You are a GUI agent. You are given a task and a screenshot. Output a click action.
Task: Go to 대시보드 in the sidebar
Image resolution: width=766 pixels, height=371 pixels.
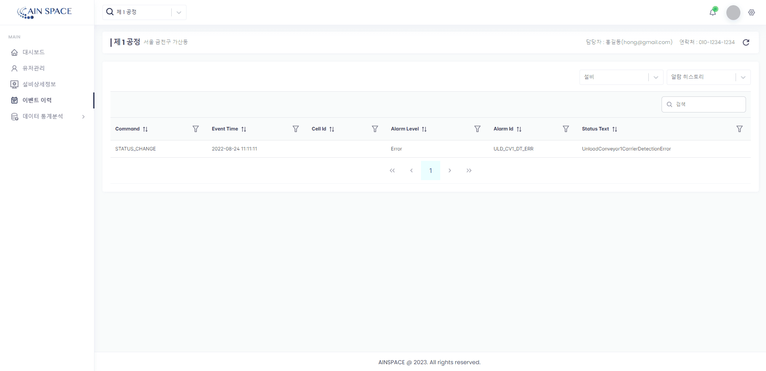coord(34,52)
